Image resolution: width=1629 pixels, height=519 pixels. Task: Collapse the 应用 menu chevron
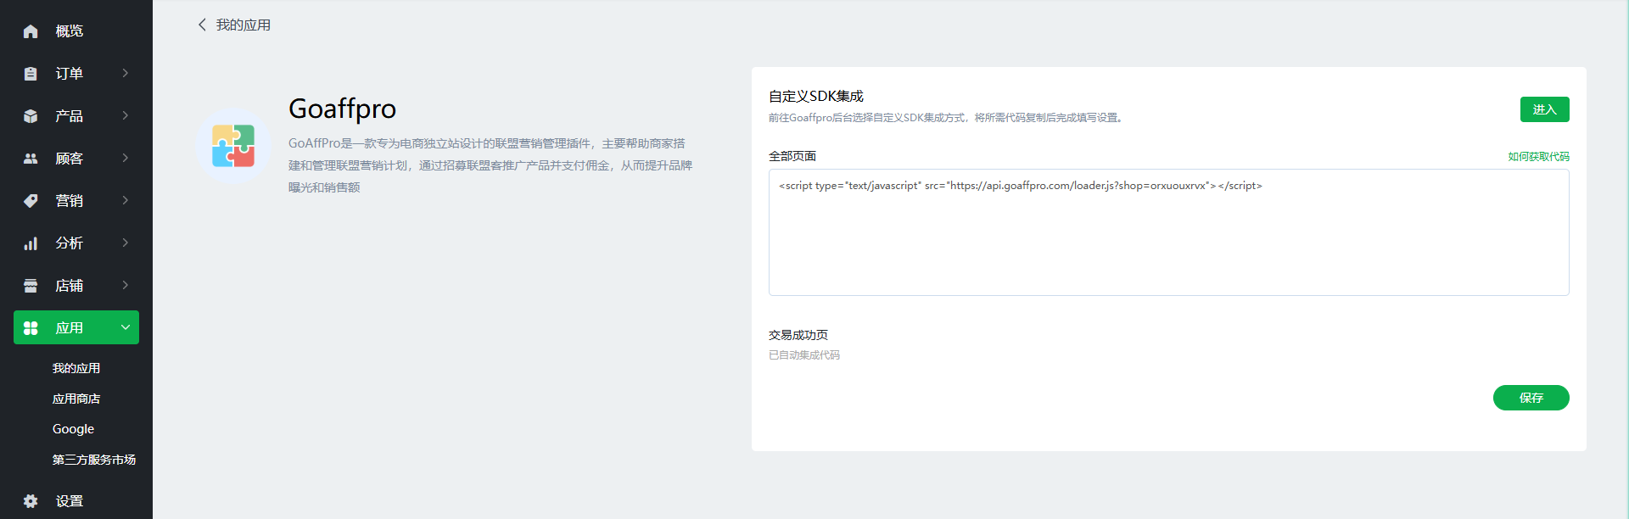click(x=126, y=327)
